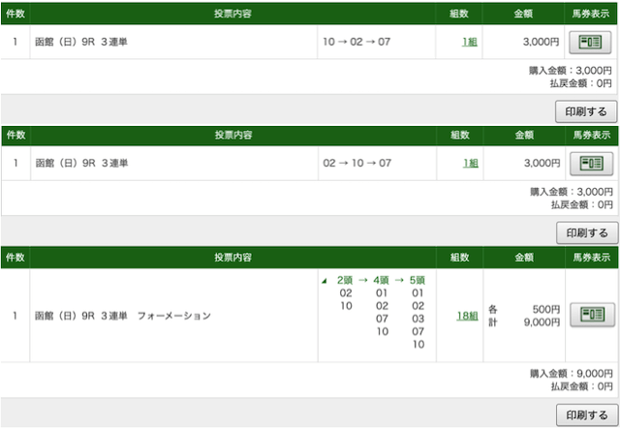The height and width of the screenshot is (430, 620).
Task: Show betting ticket for 02→10→07 bet
Action: tap(591, 164)
